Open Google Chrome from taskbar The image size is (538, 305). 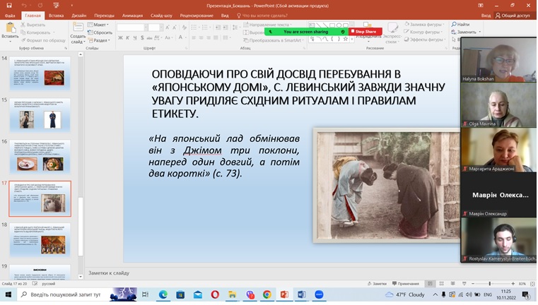tap(267, 294)
